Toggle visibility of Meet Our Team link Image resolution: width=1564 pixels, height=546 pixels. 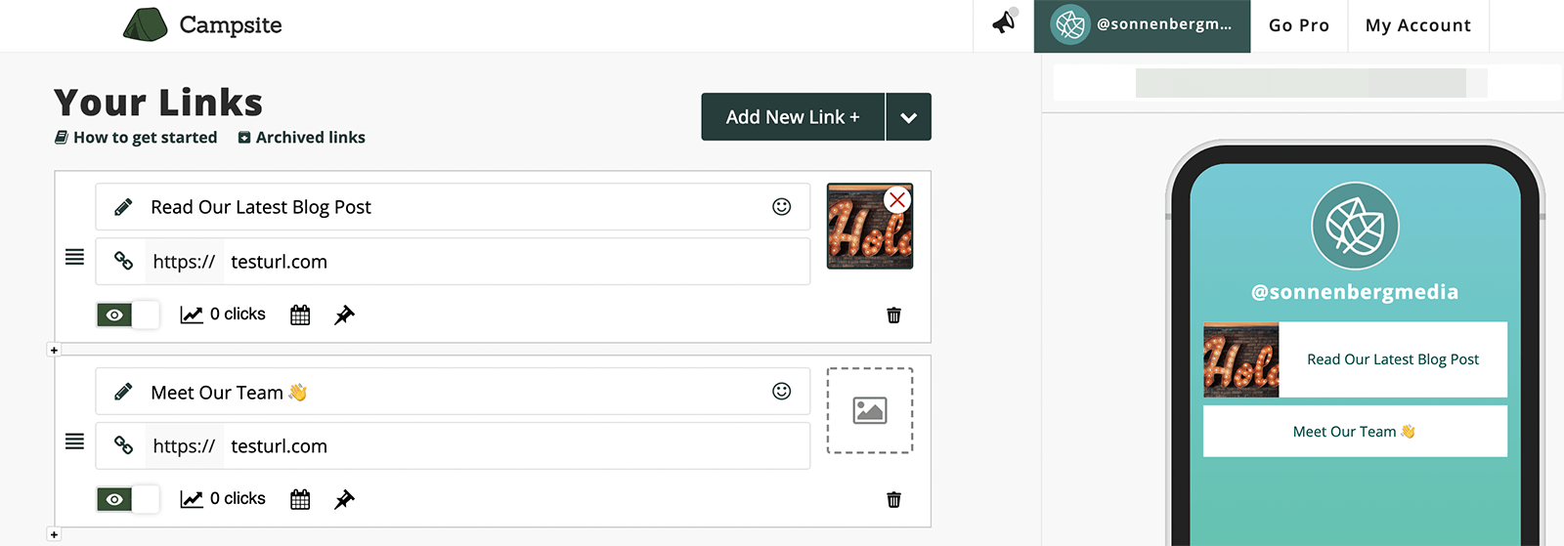coord(127,499)
